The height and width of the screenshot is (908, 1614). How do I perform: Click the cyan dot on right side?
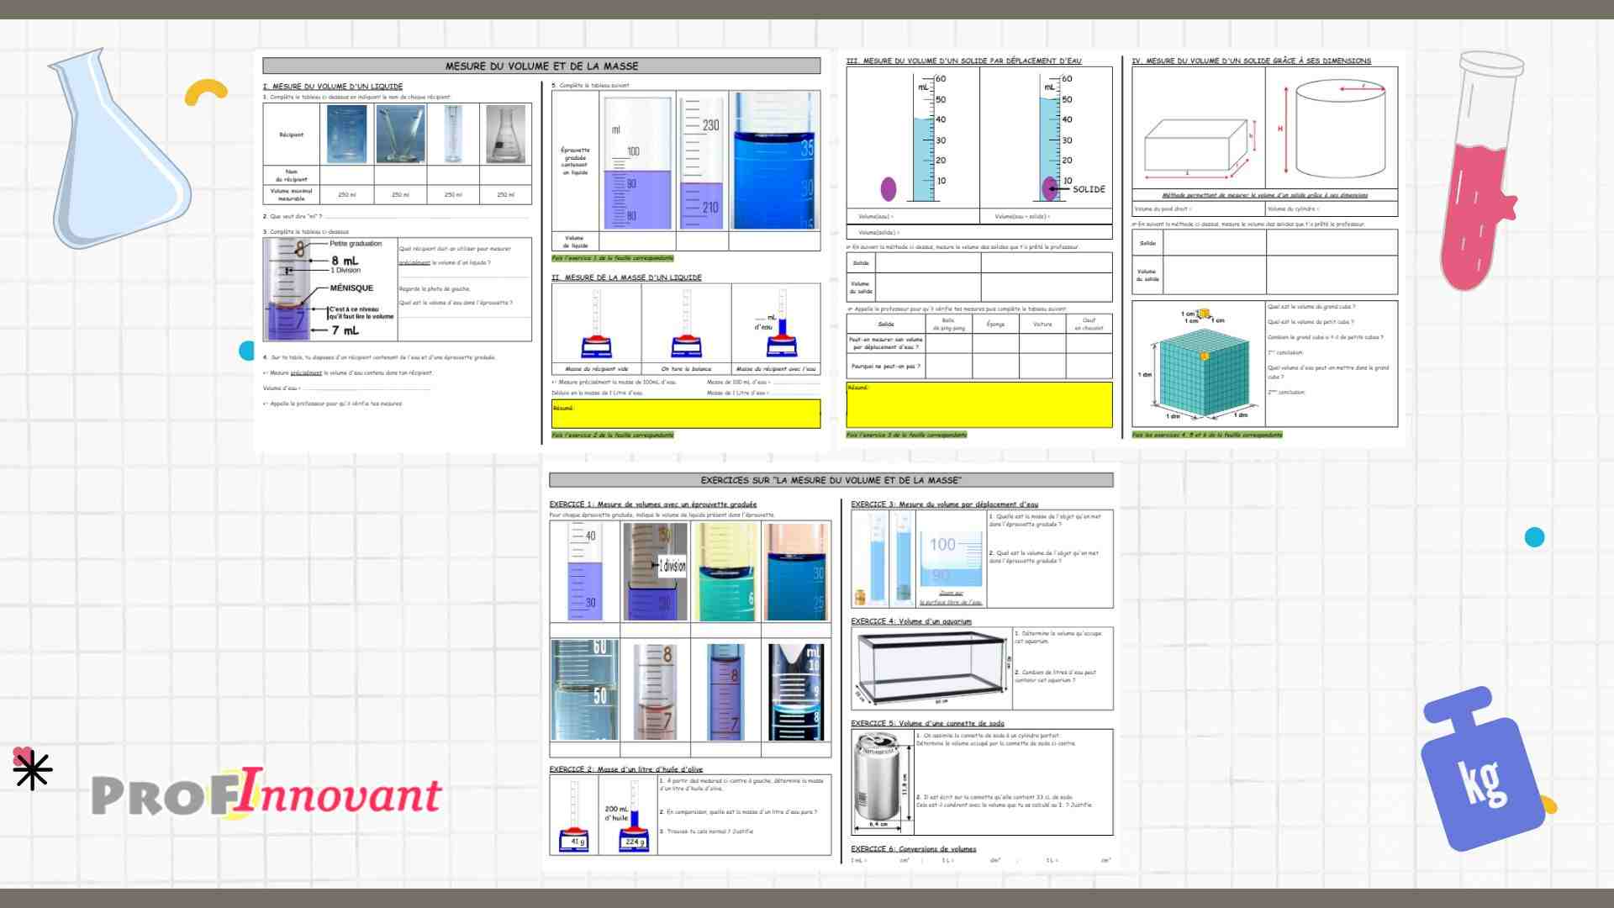tap(1534, 537)
